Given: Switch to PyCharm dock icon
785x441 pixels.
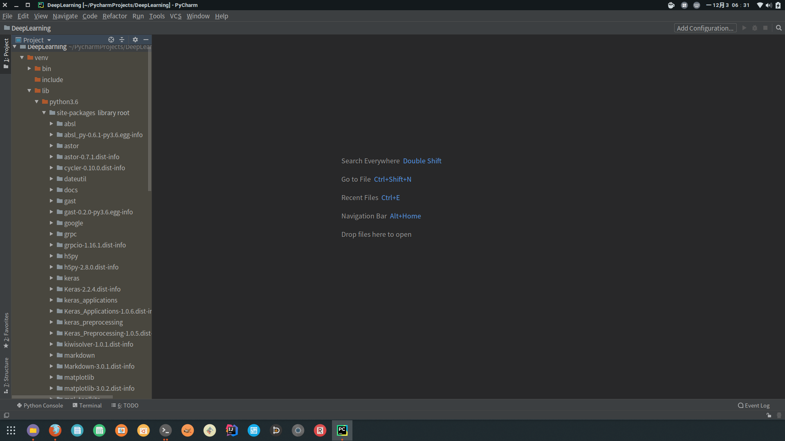Looking at the screenshot, I should coord(342,430).
